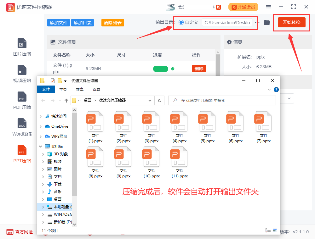315x239 pixels.
Task: Open the dropdown in the app info panel
Action: (289, 98)
